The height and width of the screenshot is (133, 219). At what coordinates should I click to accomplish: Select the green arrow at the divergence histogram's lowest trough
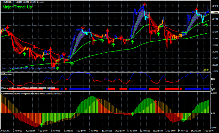pyautogui.click(x=42, y=125)
